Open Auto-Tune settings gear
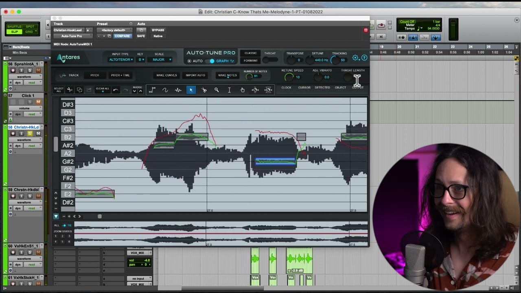This screenshot has width=521, height=293. [355, 58]
